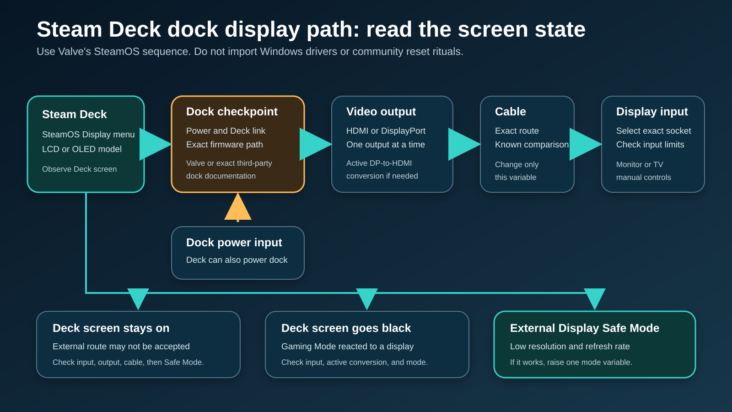Select 'Low resolution and refresh rate'
Viewport: 732px width, 412px height.
pyautogui.click(x=570, y=347)
